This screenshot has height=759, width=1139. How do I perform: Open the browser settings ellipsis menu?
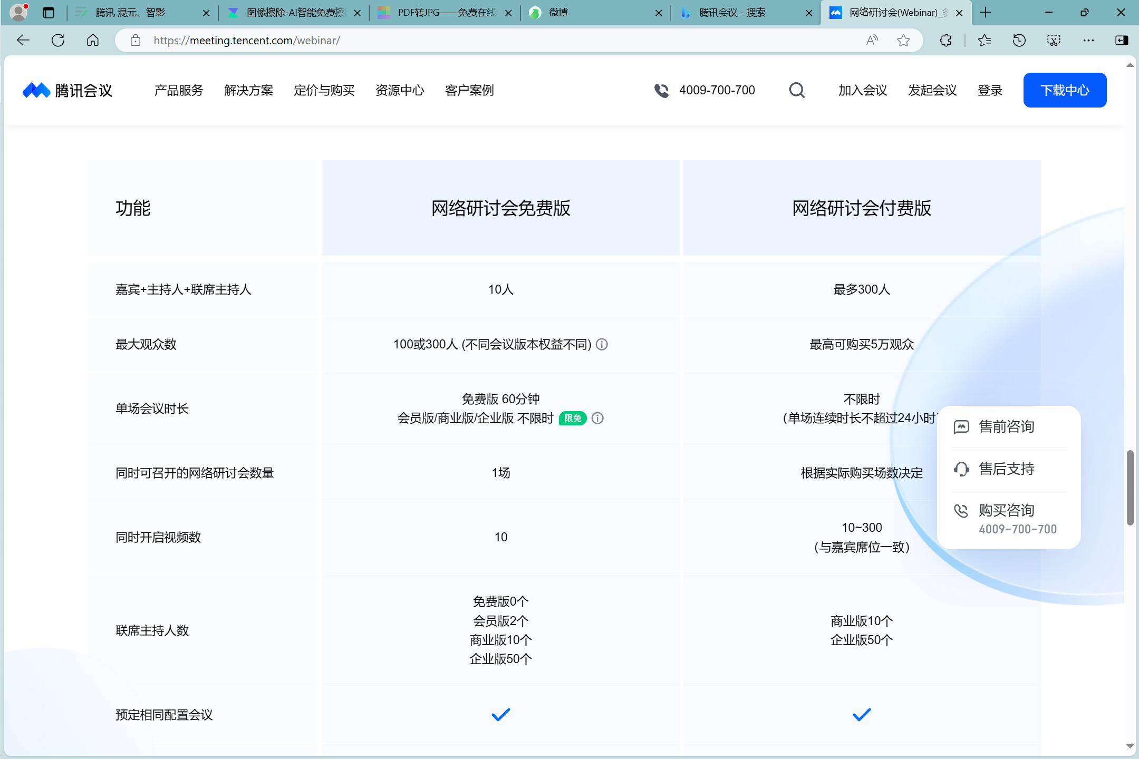(1088, 40)
